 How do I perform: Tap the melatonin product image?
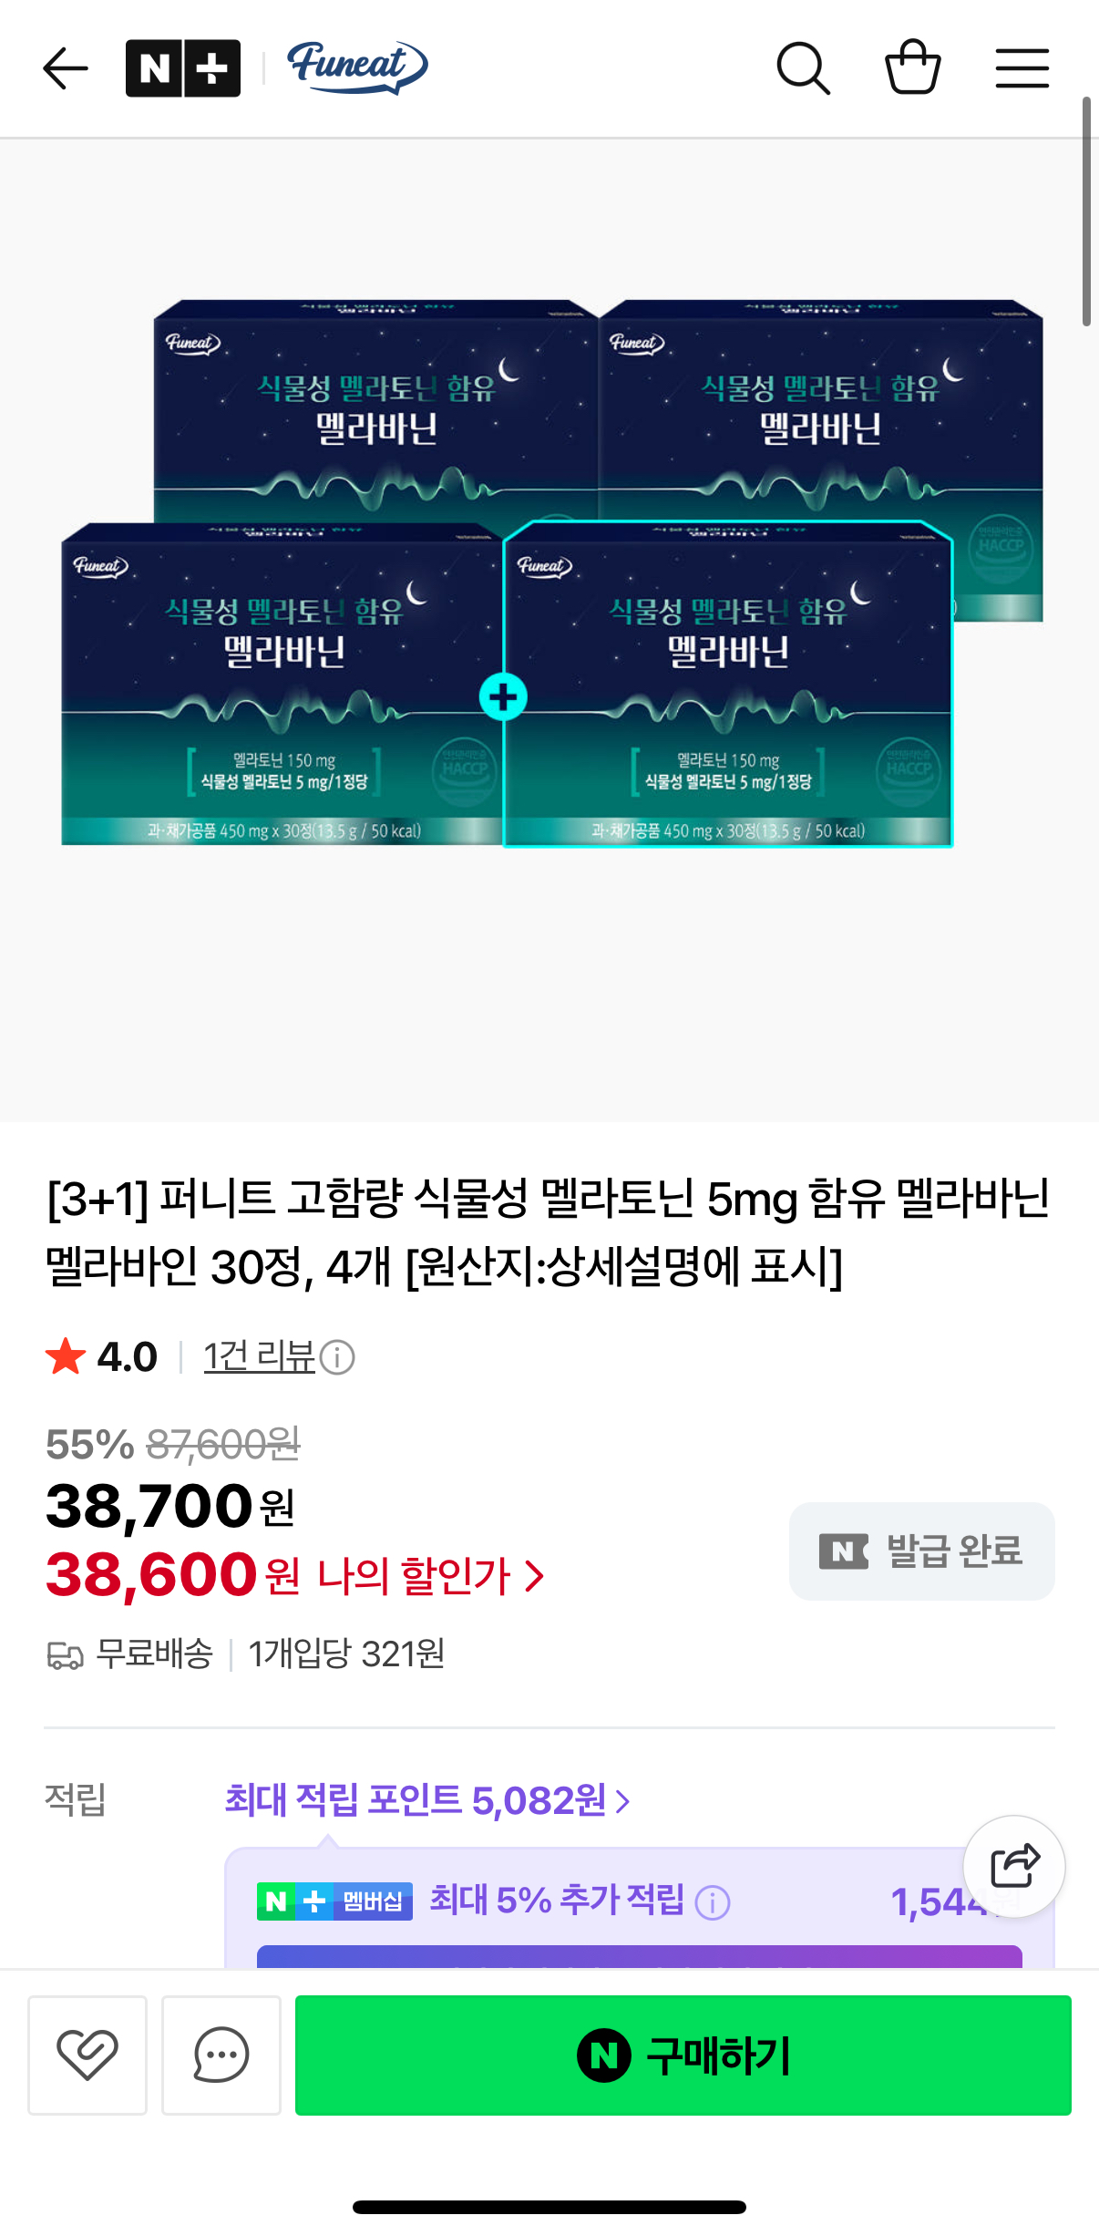(549, 572)
